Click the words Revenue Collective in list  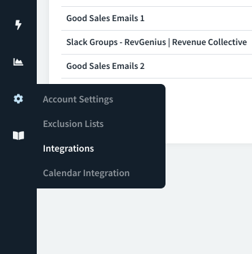click(x=209, y=42)
